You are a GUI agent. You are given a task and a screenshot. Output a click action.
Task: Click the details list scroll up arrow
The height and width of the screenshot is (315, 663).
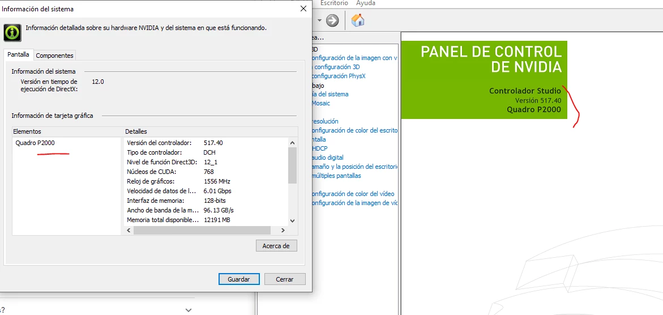(292, 143)
